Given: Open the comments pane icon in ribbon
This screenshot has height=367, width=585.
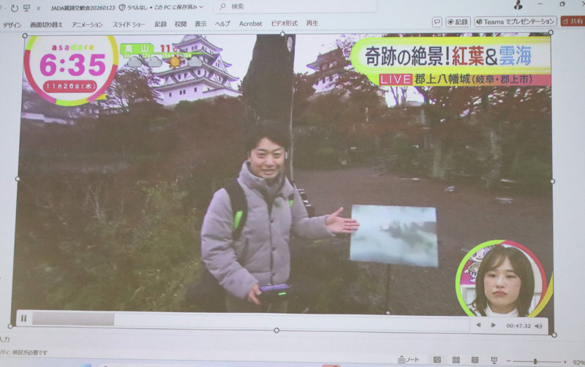Looking at the screenshot, I should pyautogui.click(x=437, y=22).
